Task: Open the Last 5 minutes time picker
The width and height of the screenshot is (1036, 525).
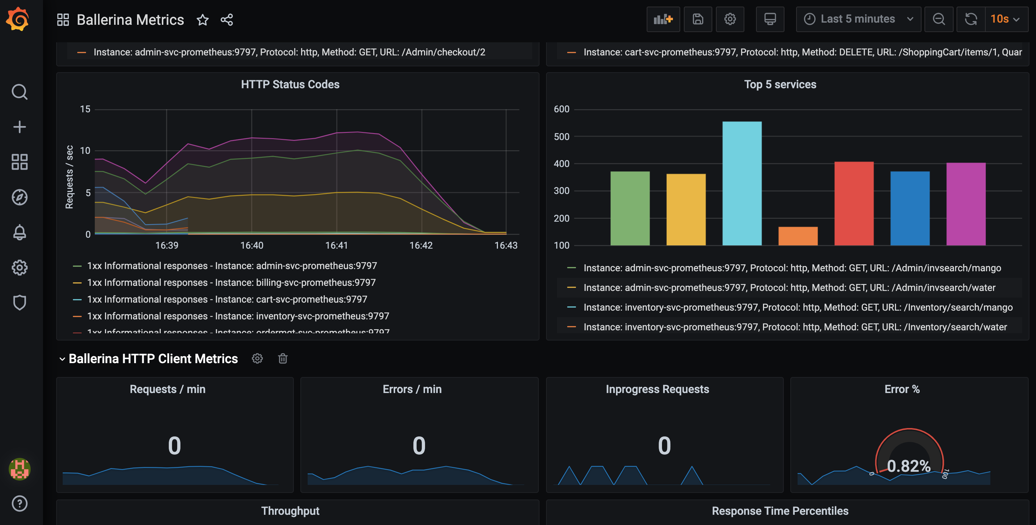Action: (x=858, y=19)
